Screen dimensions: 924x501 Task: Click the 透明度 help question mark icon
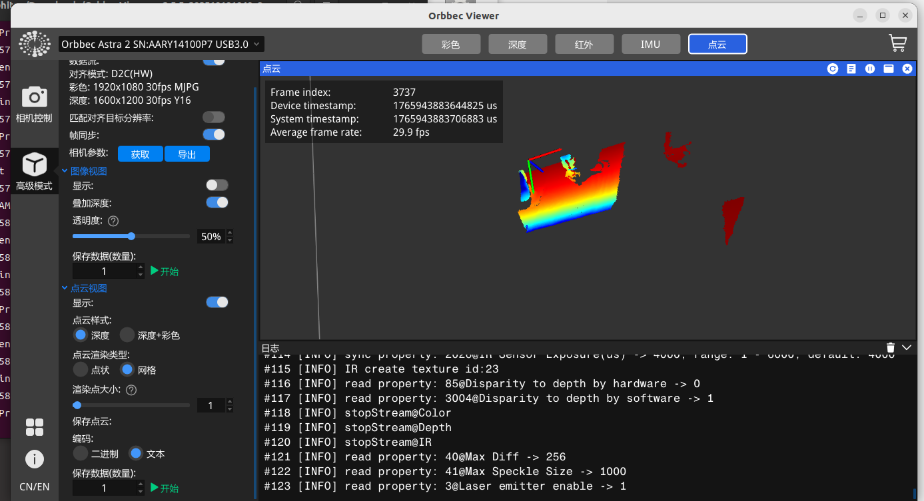point(113,221)
